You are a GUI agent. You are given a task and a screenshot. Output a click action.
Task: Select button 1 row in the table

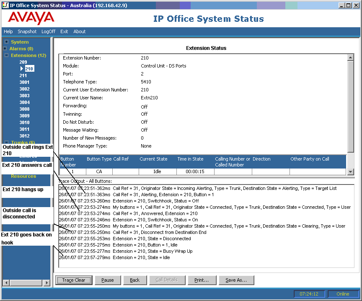point(203,171)
